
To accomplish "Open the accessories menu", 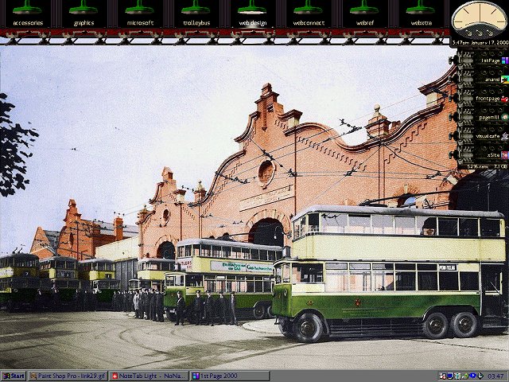I will 28,14.
